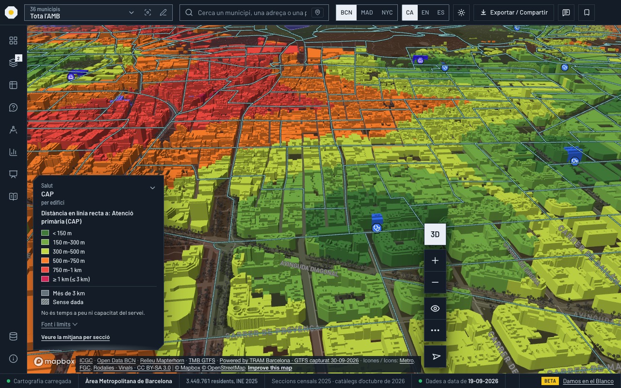
Task: Open the presentation board sidebar icon
Action: tap(13, 175)
